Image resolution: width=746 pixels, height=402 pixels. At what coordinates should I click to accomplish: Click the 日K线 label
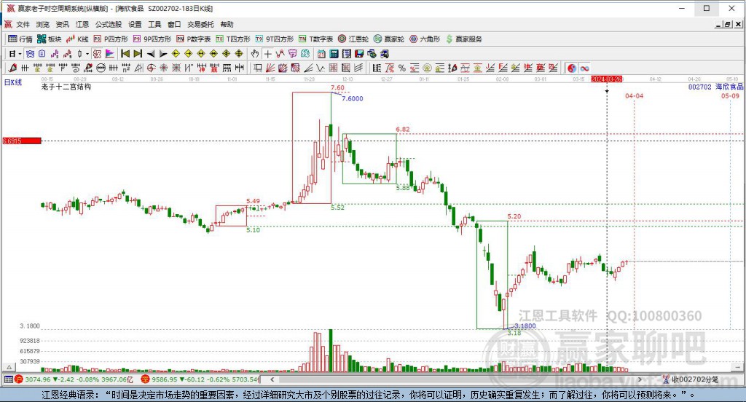[13, 82]
